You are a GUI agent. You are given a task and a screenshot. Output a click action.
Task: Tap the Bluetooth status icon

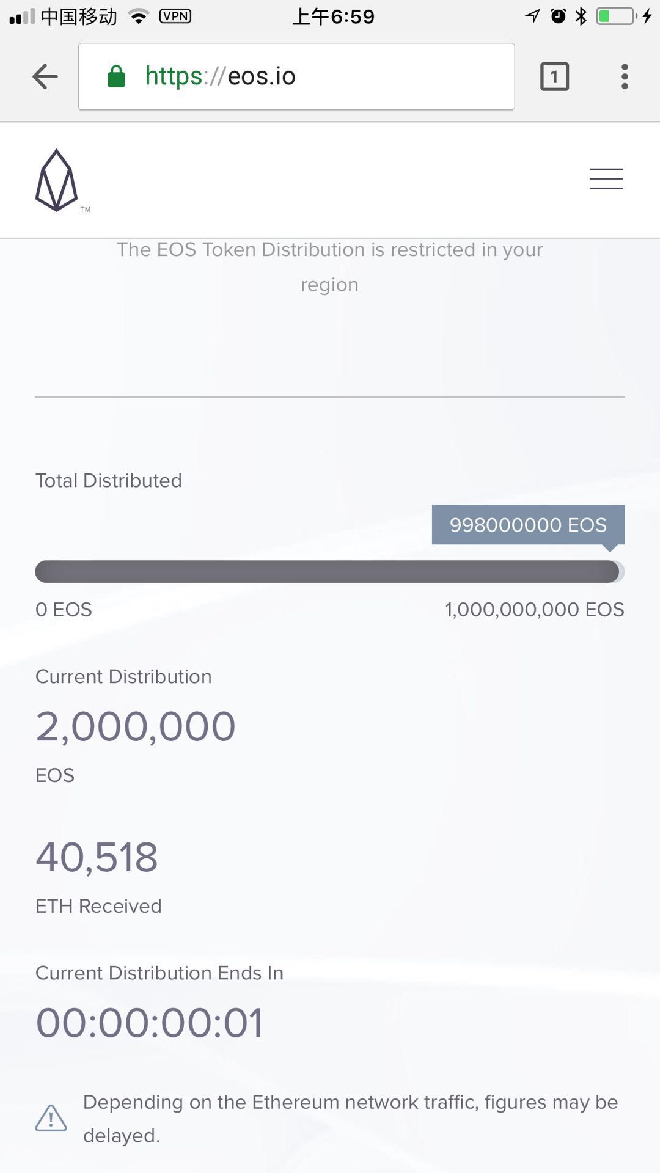pyautogui.click(x=581, y=16)
